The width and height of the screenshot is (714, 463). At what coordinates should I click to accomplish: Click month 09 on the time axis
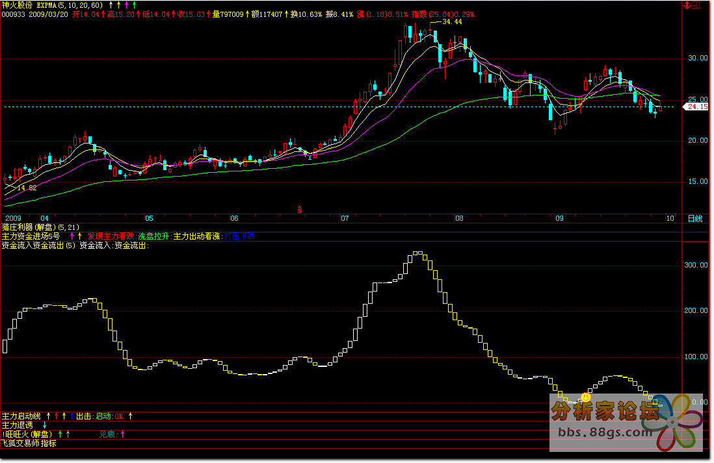point(559,218)
